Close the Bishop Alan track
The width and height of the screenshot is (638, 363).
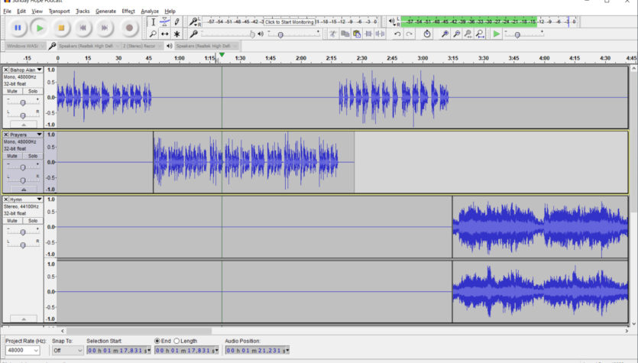[x=5, y=70]
